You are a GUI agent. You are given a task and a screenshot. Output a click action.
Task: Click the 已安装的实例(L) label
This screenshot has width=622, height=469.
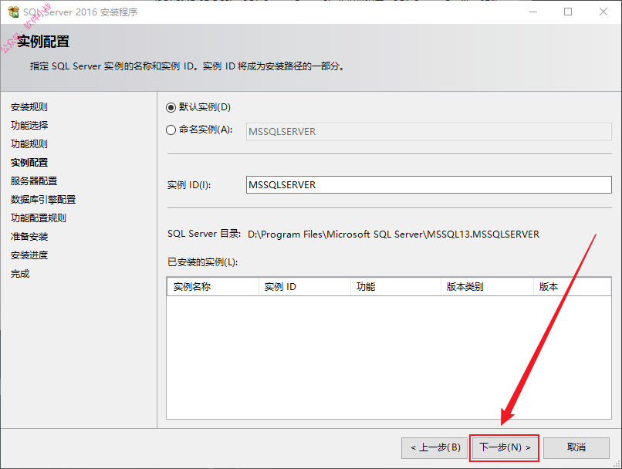coord(203,262)
